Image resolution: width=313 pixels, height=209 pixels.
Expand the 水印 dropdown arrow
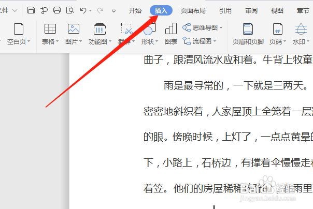pyautogui.click(x=308, y=41)
